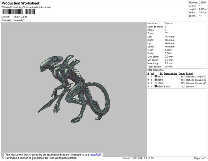Click the Left value 48.4 mm

pos(170,37)
